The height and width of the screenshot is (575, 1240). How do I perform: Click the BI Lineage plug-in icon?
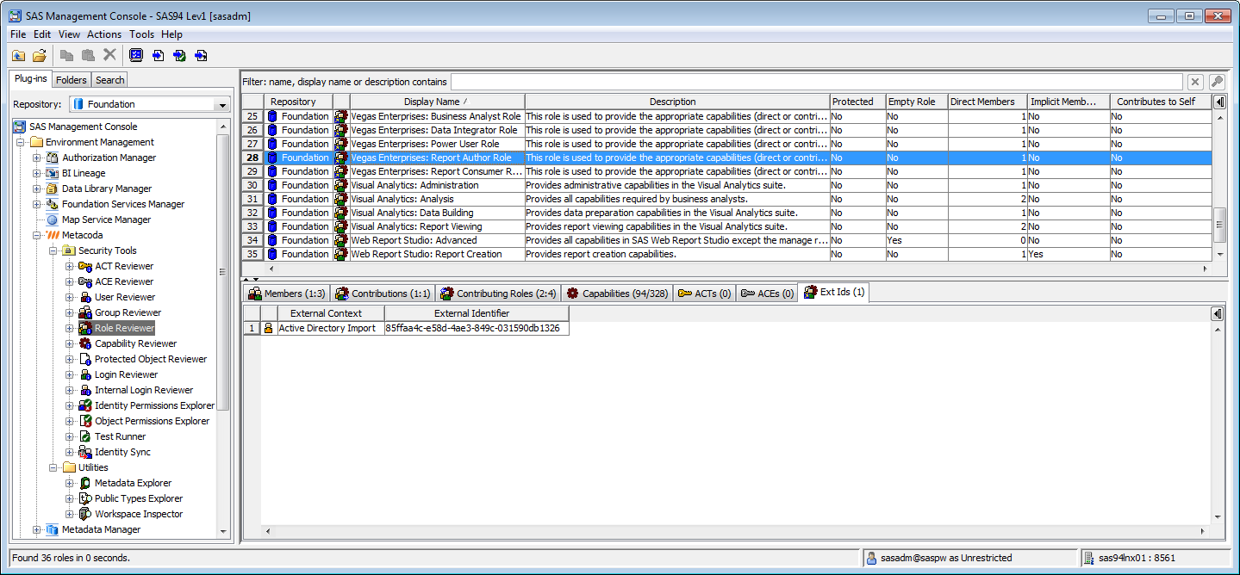pos(53,173)
